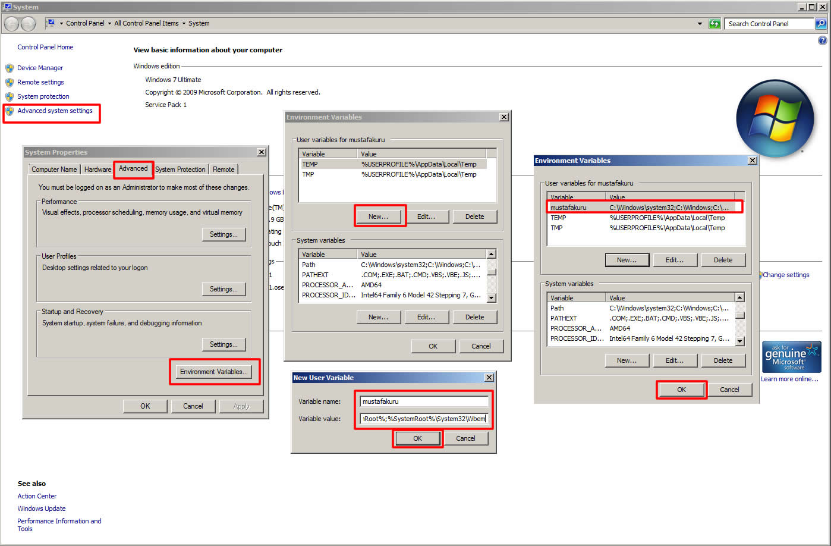
Task: Go back using the Back arrow button
Action: (12, 24)
